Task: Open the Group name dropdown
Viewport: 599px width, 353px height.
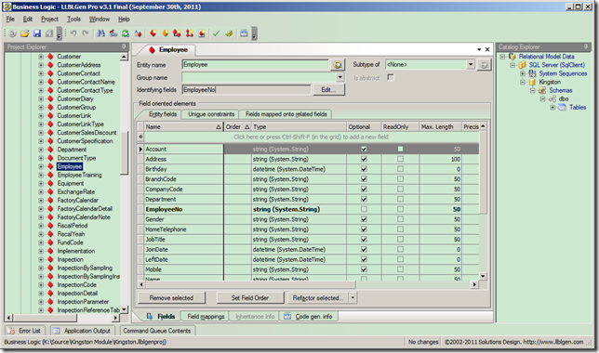Action: coord(340,77)
